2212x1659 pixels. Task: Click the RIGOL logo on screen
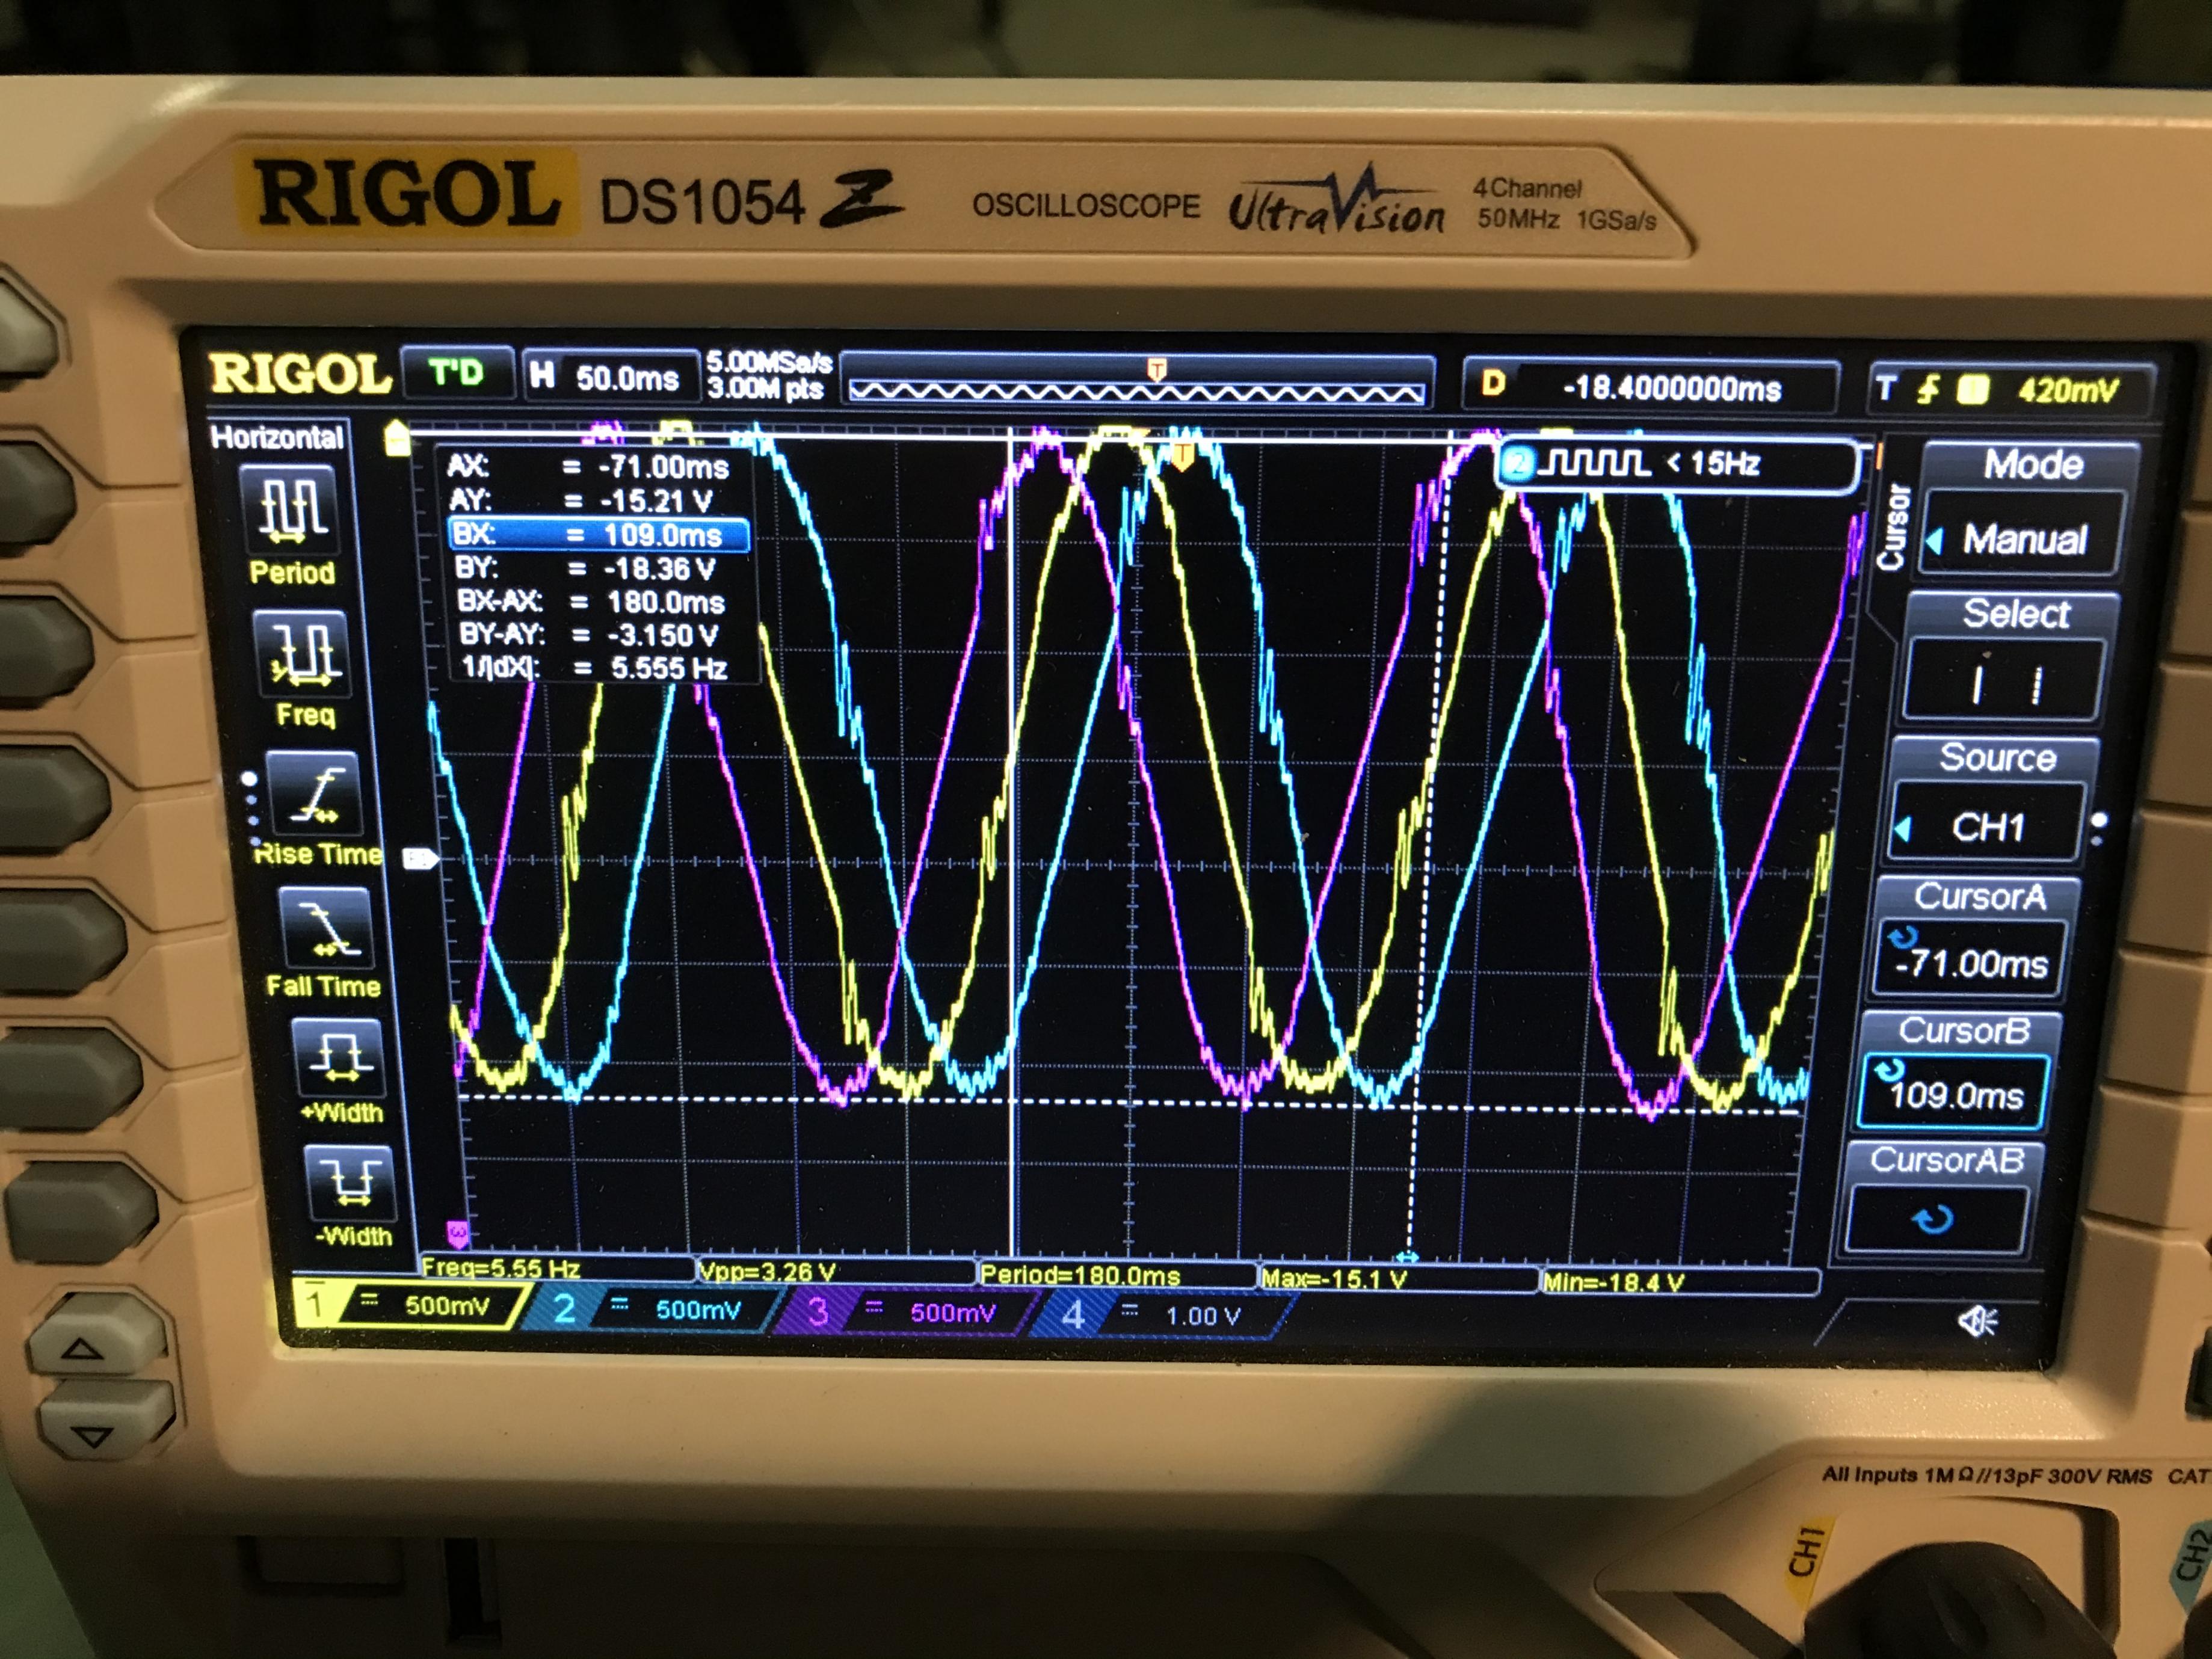pos(300,374)
